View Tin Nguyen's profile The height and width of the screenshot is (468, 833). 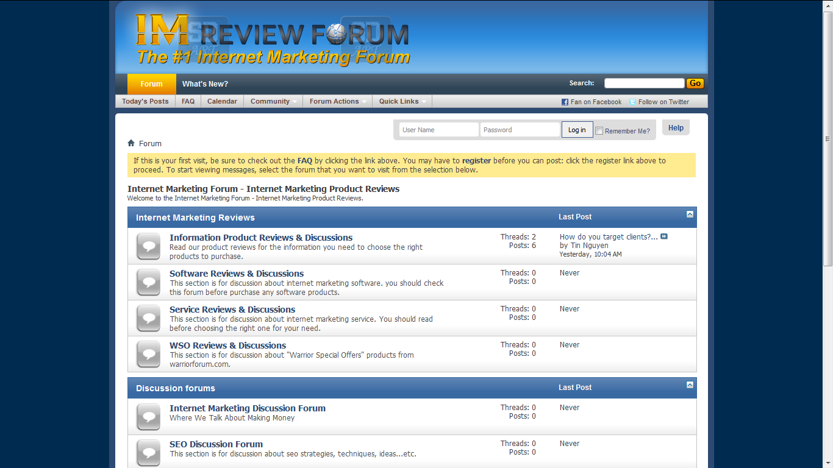(x=589, y=246)
